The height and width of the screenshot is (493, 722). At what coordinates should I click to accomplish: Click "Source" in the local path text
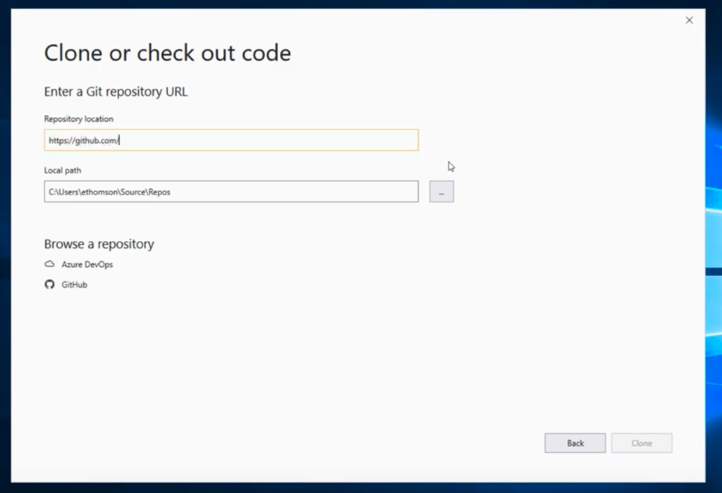tap(132, 192)
